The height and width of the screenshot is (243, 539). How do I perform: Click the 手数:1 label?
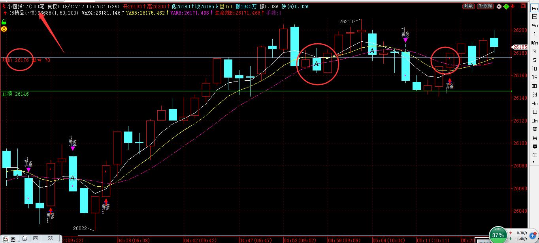tap(274, 13)
